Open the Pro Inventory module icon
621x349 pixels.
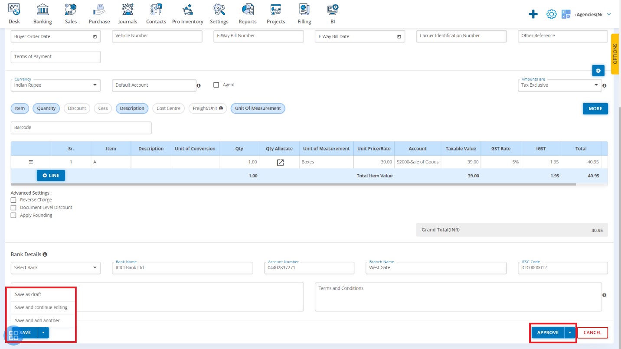tap(188, 9)
